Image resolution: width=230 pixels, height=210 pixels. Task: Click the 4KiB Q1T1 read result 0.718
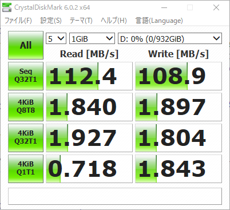[89, 169]
